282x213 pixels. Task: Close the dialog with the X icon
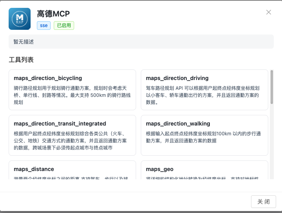click(x=269, y=12)
